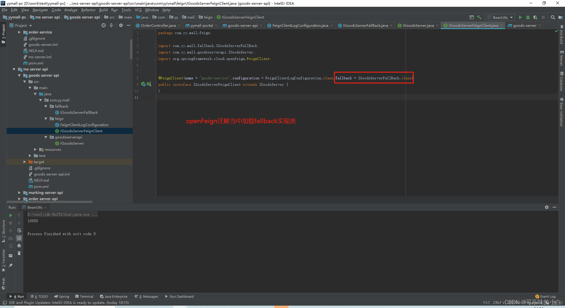
Task: Toggle tool window bars icon in status bar corner
Action: pos(4,303)
